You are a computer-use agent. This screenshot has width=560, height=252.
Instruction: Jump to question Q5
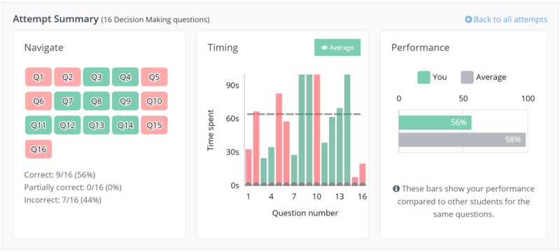[x=154, y=77]
